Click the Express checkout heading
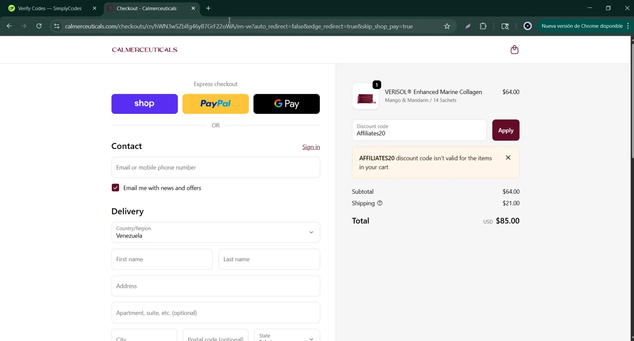This screenshot has width=634, height=341. click(x=216, y=84)
